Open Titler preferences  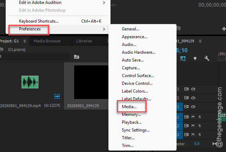128,138
